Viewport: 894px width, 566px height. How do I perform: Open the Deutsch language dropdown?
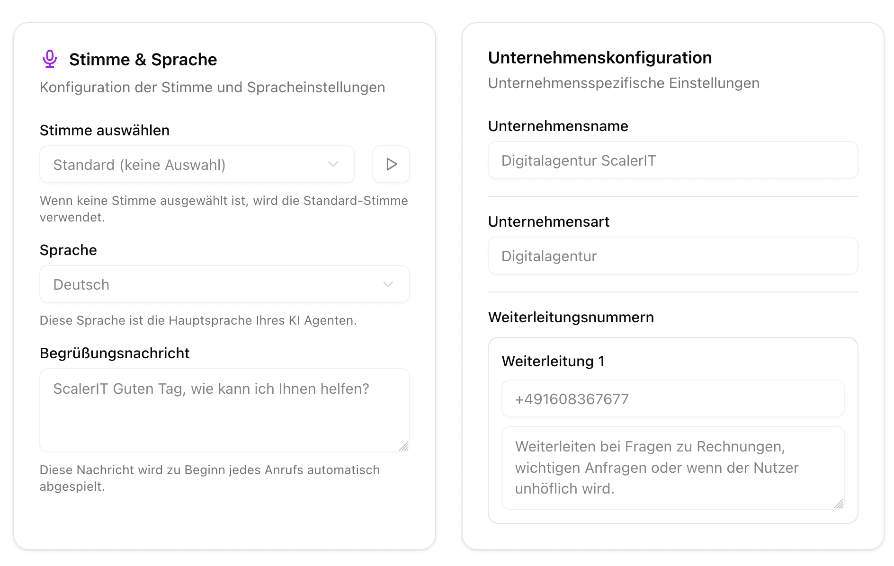[x=223, y=284]
